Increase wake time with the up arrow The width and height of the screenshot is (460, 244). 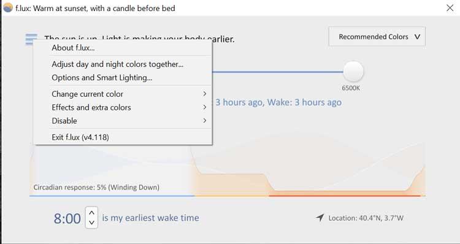pos(91,213)
